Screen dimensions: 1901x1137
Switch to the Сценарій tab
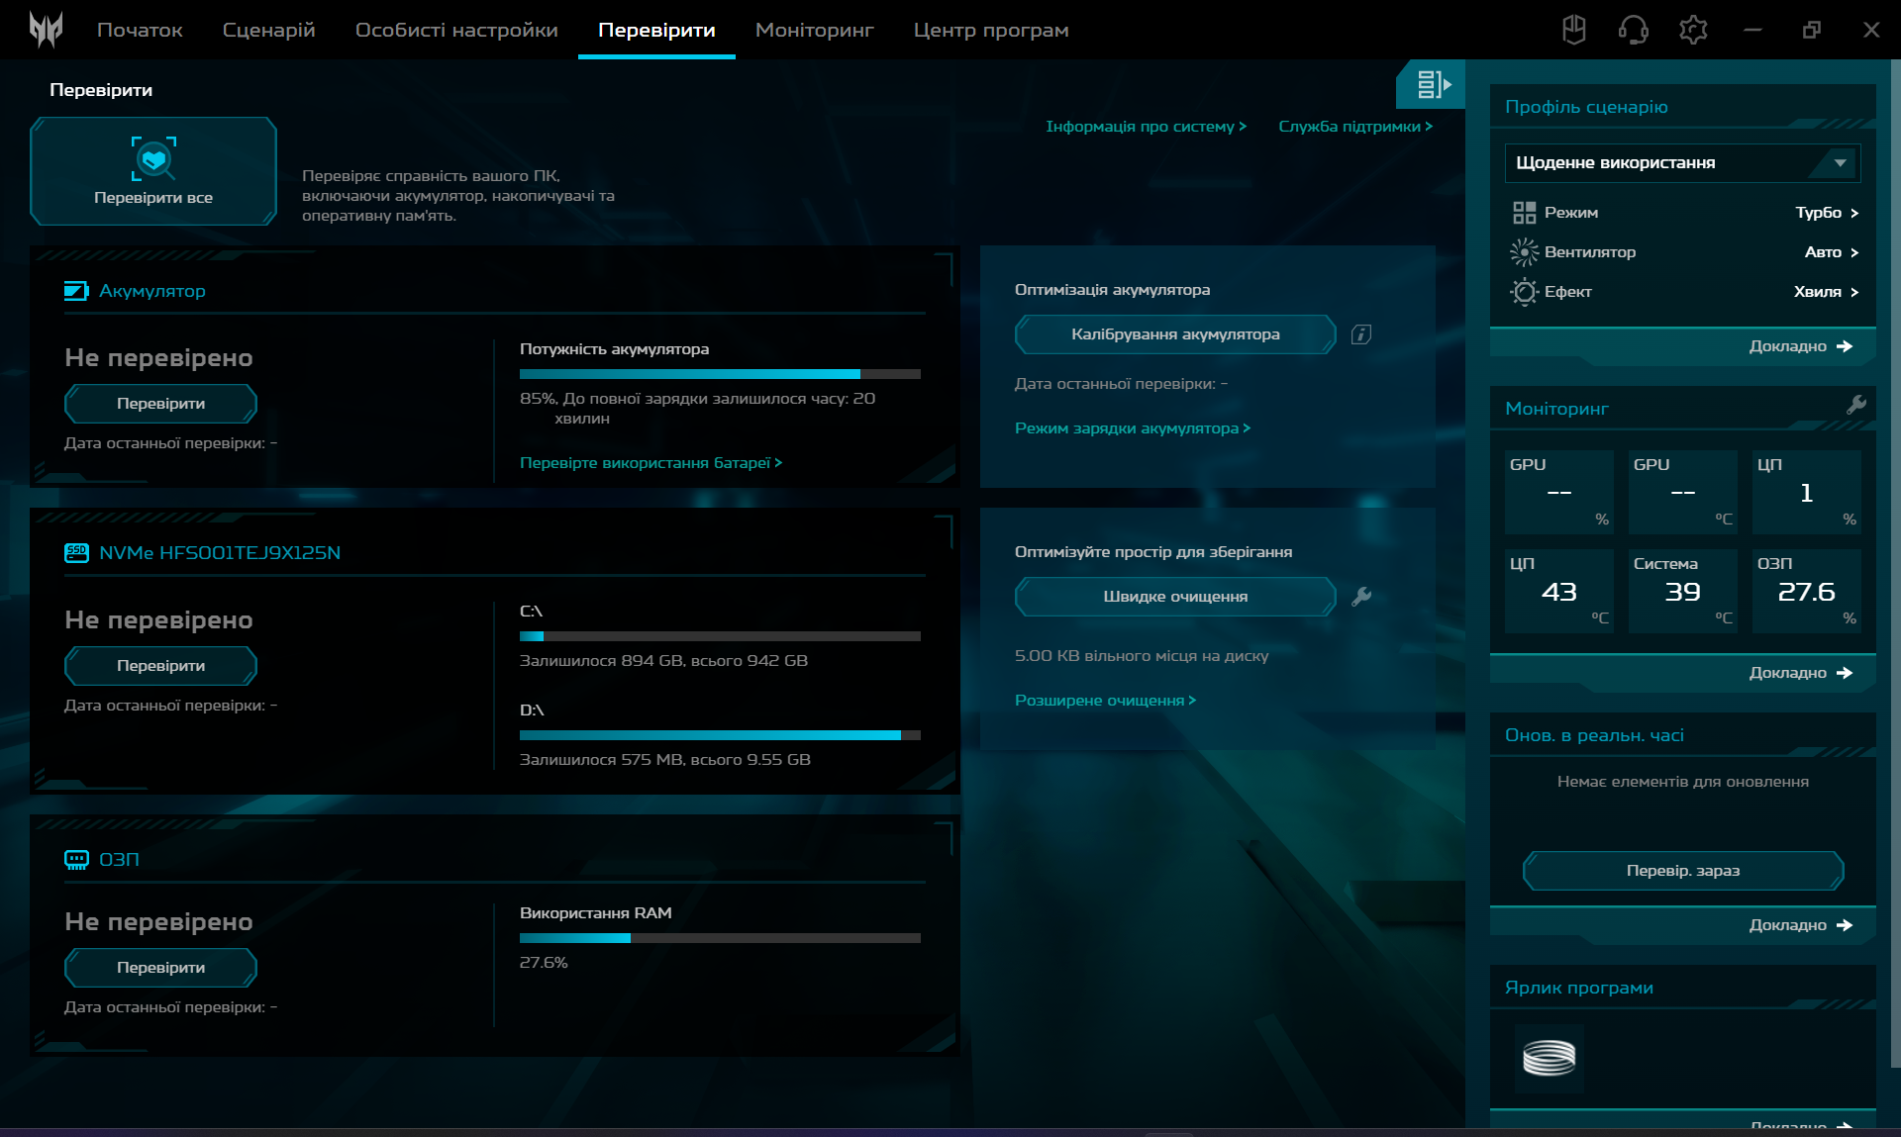[x=268, y=30]
